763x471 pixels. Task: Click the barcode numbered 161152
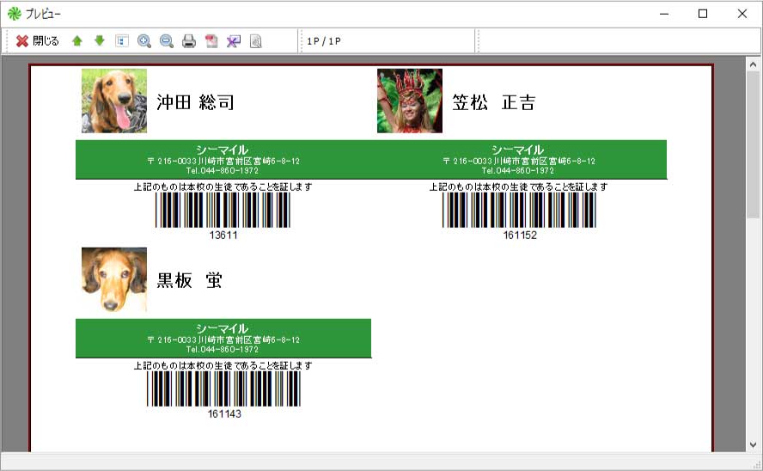click(519, 210)
